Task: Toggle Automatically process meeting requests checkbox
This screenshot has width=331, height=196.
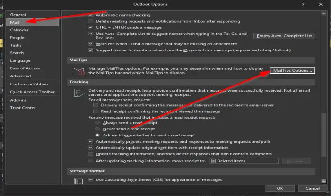Action: tap(91, 141)
